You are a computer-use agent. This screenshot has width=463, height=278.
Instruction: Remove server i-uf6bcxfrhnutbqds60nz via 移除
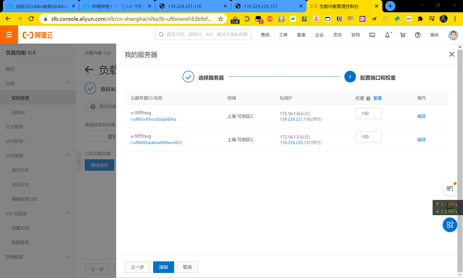coord(421,116)
